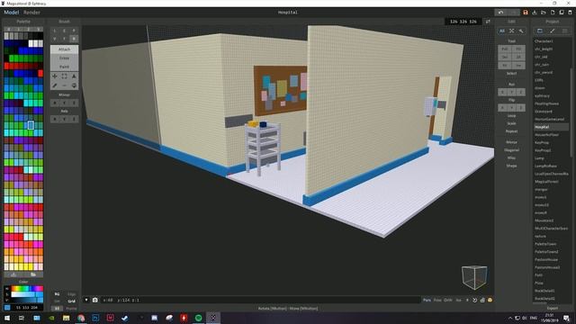The height and width of the screenshot is (324, 576).
Task: Switch to the Render tab
Action: pyautogui.click(x=31, y=13)
